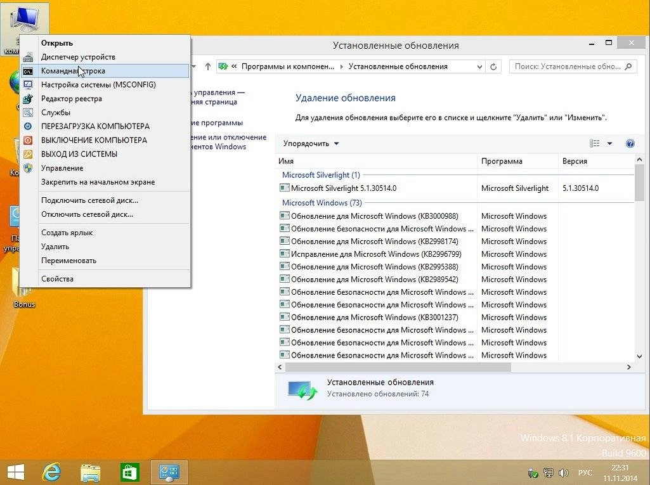Click the horizontal scrollbar right arrow

629,367
